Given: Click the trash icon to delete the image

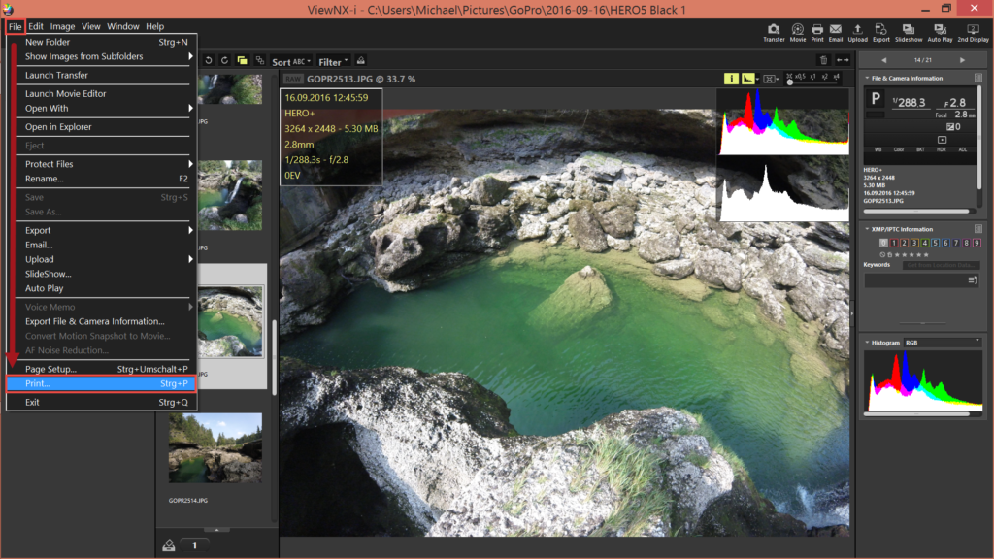Looking at the screenshot, I should [x=824, y=60].
